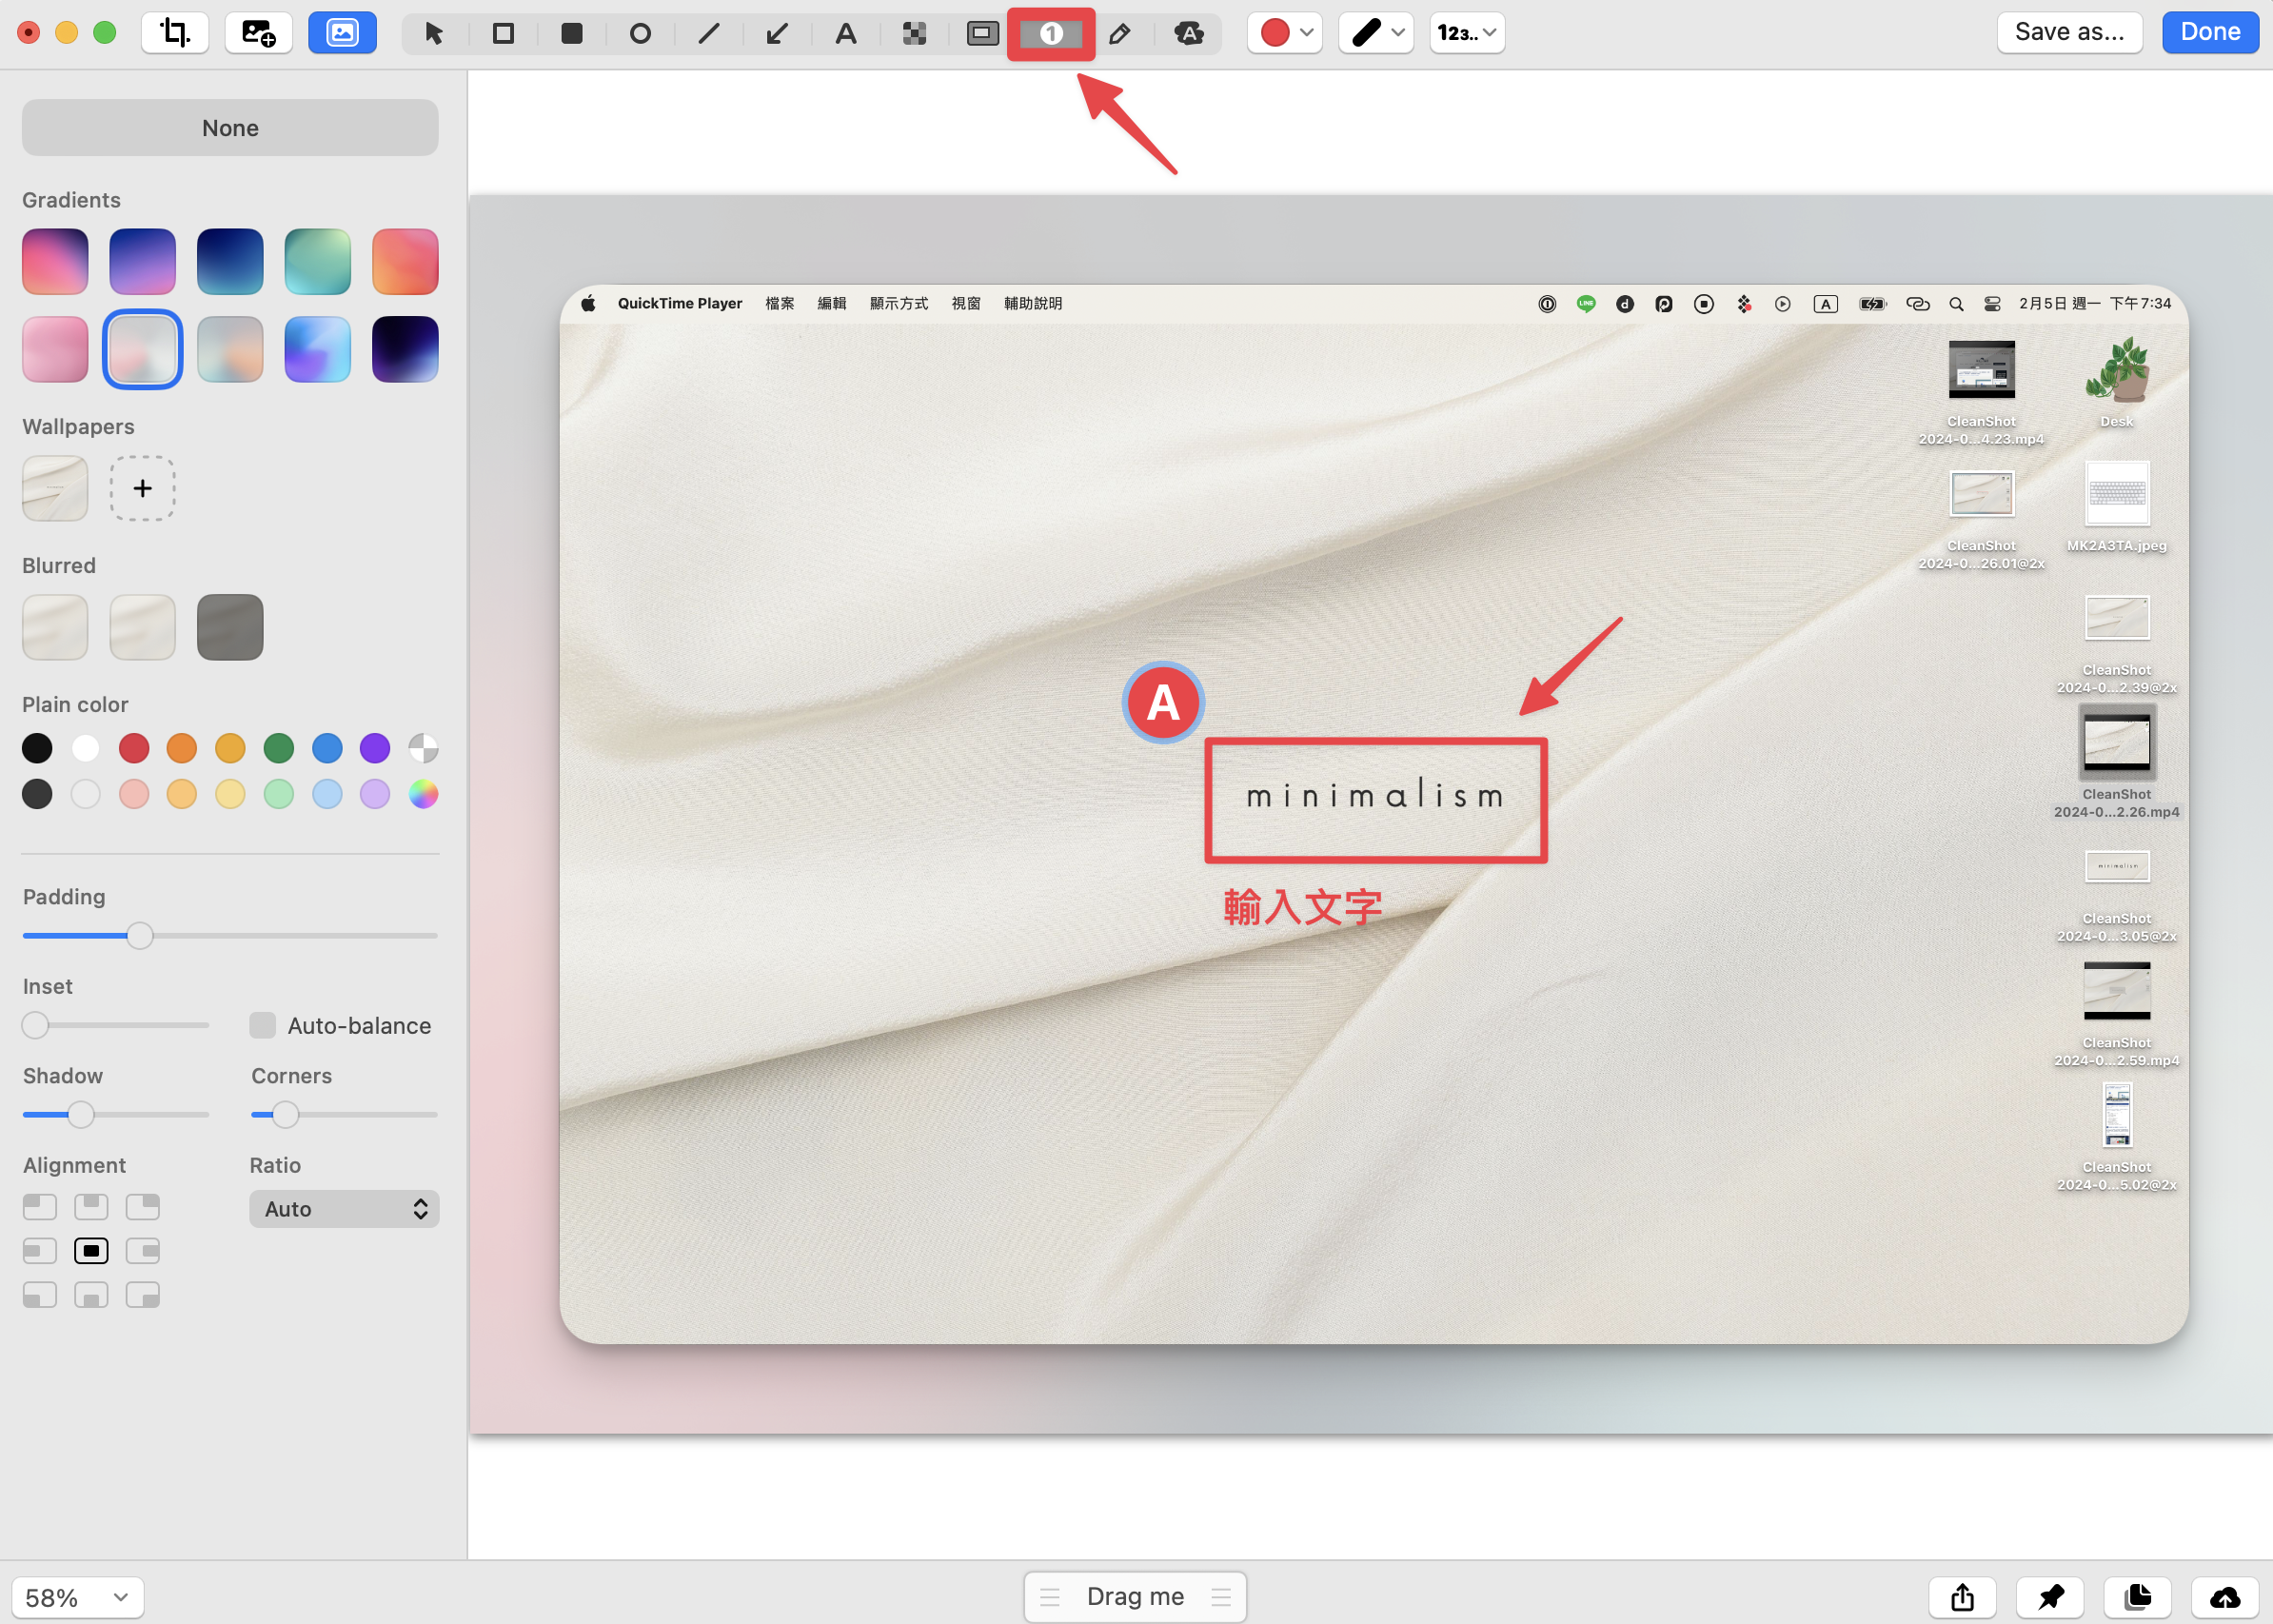Click the Save as... button
The width and height of the screenshot is (2273, 1624).
2069,32
